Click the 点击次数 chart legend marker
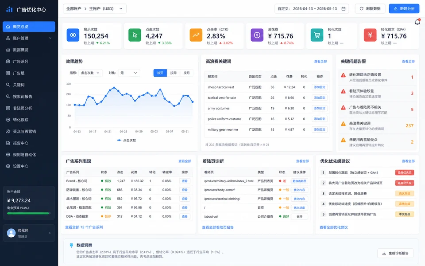Screen dimensions: 425x266 [x=119, y=141]
